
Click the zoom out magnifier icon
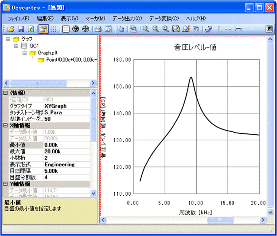(x=145, y=29)
